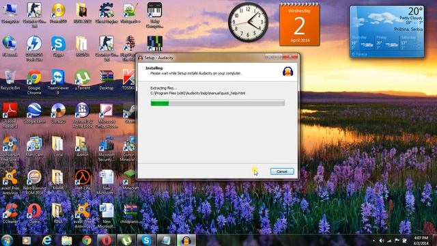The height and width of the screenshot is (246, 437).
Task: Select the piano keyboard Baby Composer shortcut
Action: (155, 15)
